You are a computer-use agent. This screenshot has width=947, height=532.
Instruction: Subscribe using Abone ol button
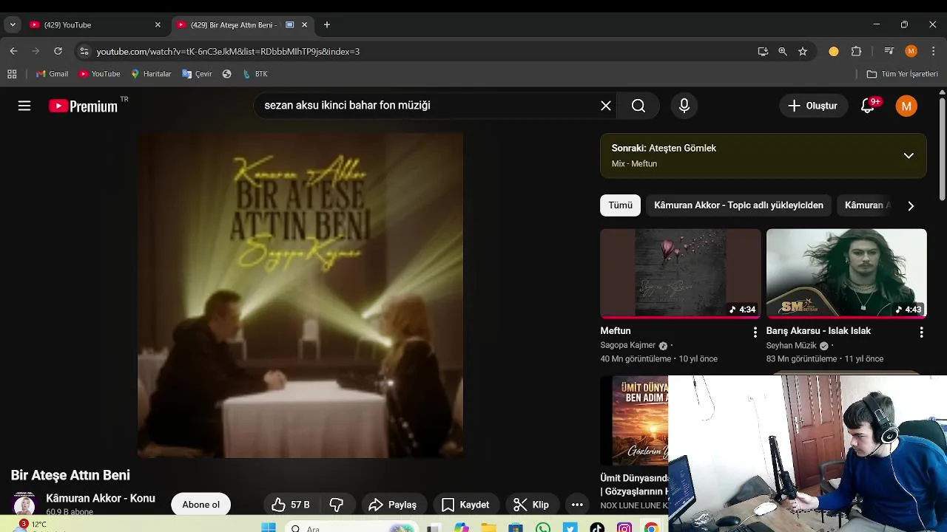point(201,505)
